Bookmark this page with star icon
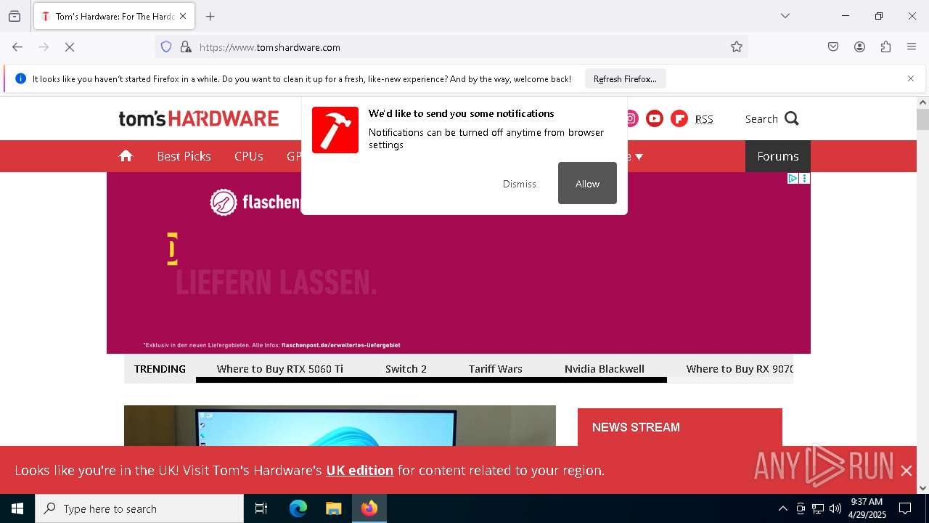The image size is (929, 523). coord(737,47)
